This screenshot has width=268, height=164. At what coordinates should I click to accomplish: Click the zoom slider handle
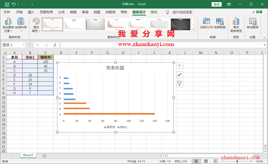[237, 161]
